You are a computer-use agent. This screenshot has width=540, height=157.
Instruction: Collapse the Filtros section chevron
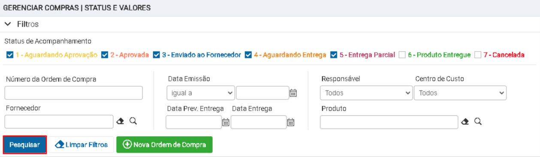coord(8,24)
